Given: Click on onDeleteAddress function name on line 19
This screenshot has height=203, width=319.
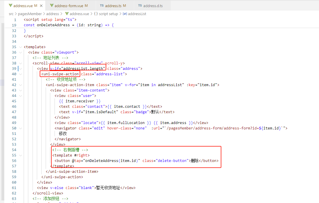Looking at the screenshot, I should click(53, 25).
